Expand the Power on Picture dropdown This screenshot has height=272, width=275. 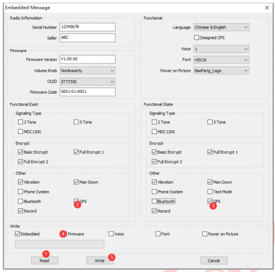(221, 70)
